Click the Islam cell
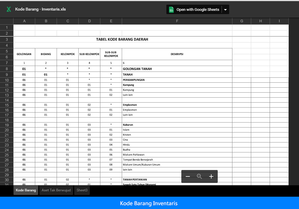The height and width of the screenshot is (209, 299). click(177, 130)
